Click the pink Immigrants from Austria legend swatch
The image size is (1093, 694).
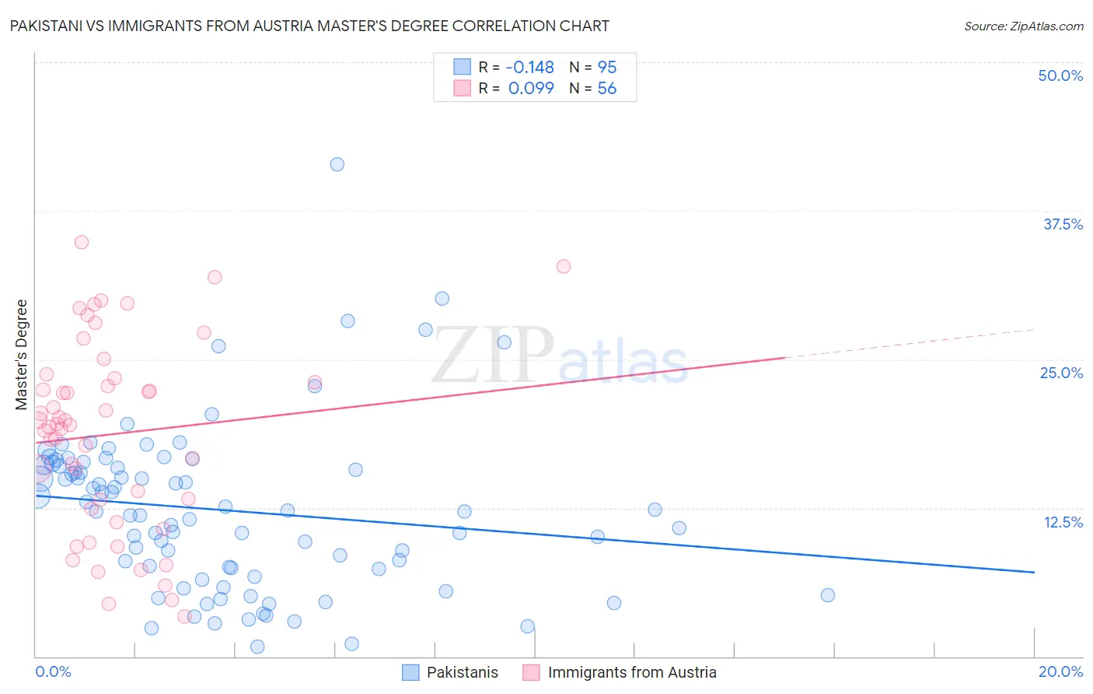tap(531, 672)
